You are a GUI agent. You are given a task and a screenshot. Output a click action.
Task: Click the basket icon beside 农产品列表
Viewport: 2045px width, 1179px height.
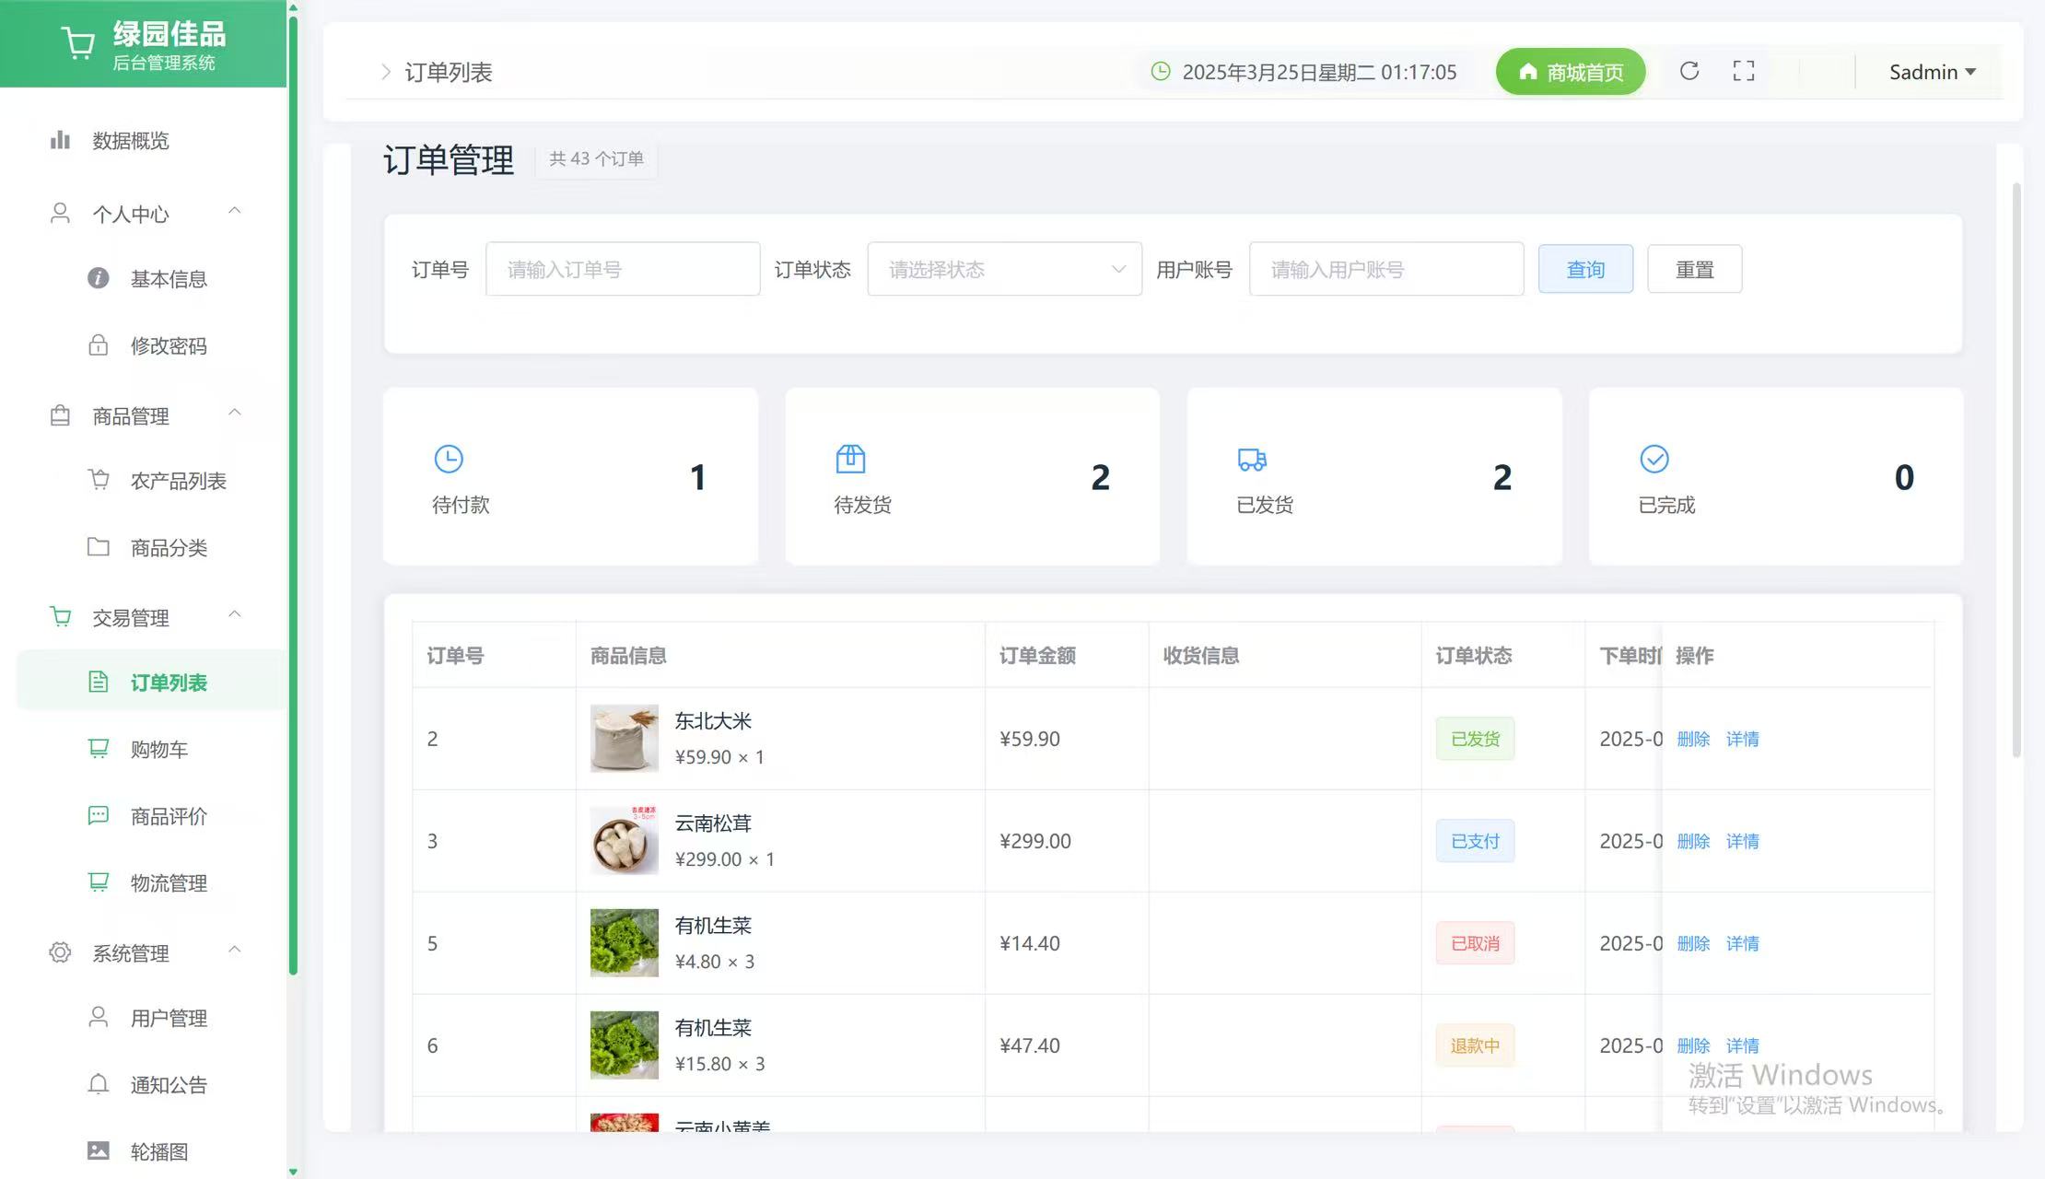click(98, 480)
